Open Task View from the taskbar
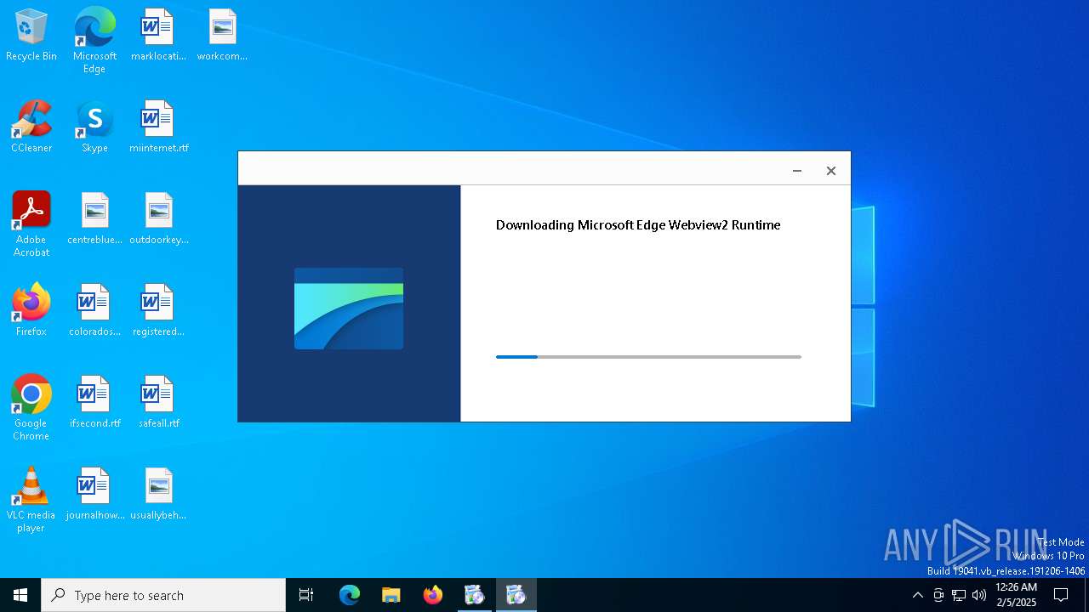This screenshot has width=1089, height=612. pos(306,595)
